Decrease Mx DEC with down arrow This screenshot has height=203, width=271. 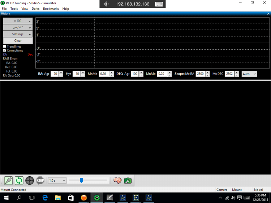click(x=237, y=75)
